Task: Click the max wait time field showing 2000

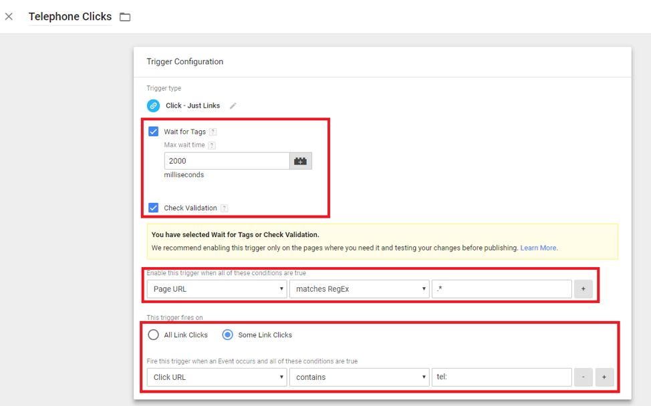Action: (227, 161)
